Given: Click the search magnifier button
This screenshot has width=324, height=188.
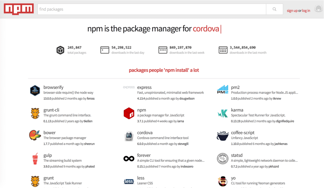Looking at the screenshot, I should tap(274, 9).
